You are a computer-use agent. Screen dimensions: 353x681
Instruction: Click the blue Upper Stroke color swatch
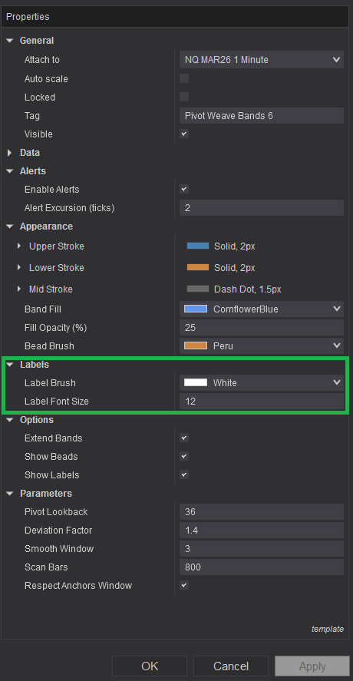pyautogui.click(x=198, y=246)
